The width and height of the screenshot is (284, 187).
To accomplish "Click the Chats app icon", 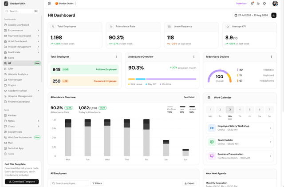I will point(5,127).
